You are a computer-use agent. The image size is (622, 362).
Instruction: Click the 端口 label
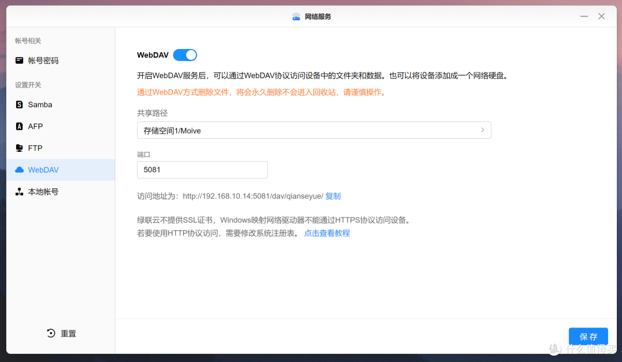(x=143, y=154)
